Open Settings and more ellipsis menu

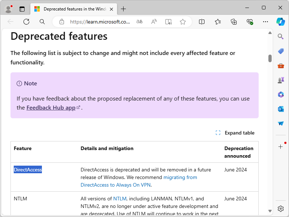point(266,22)
